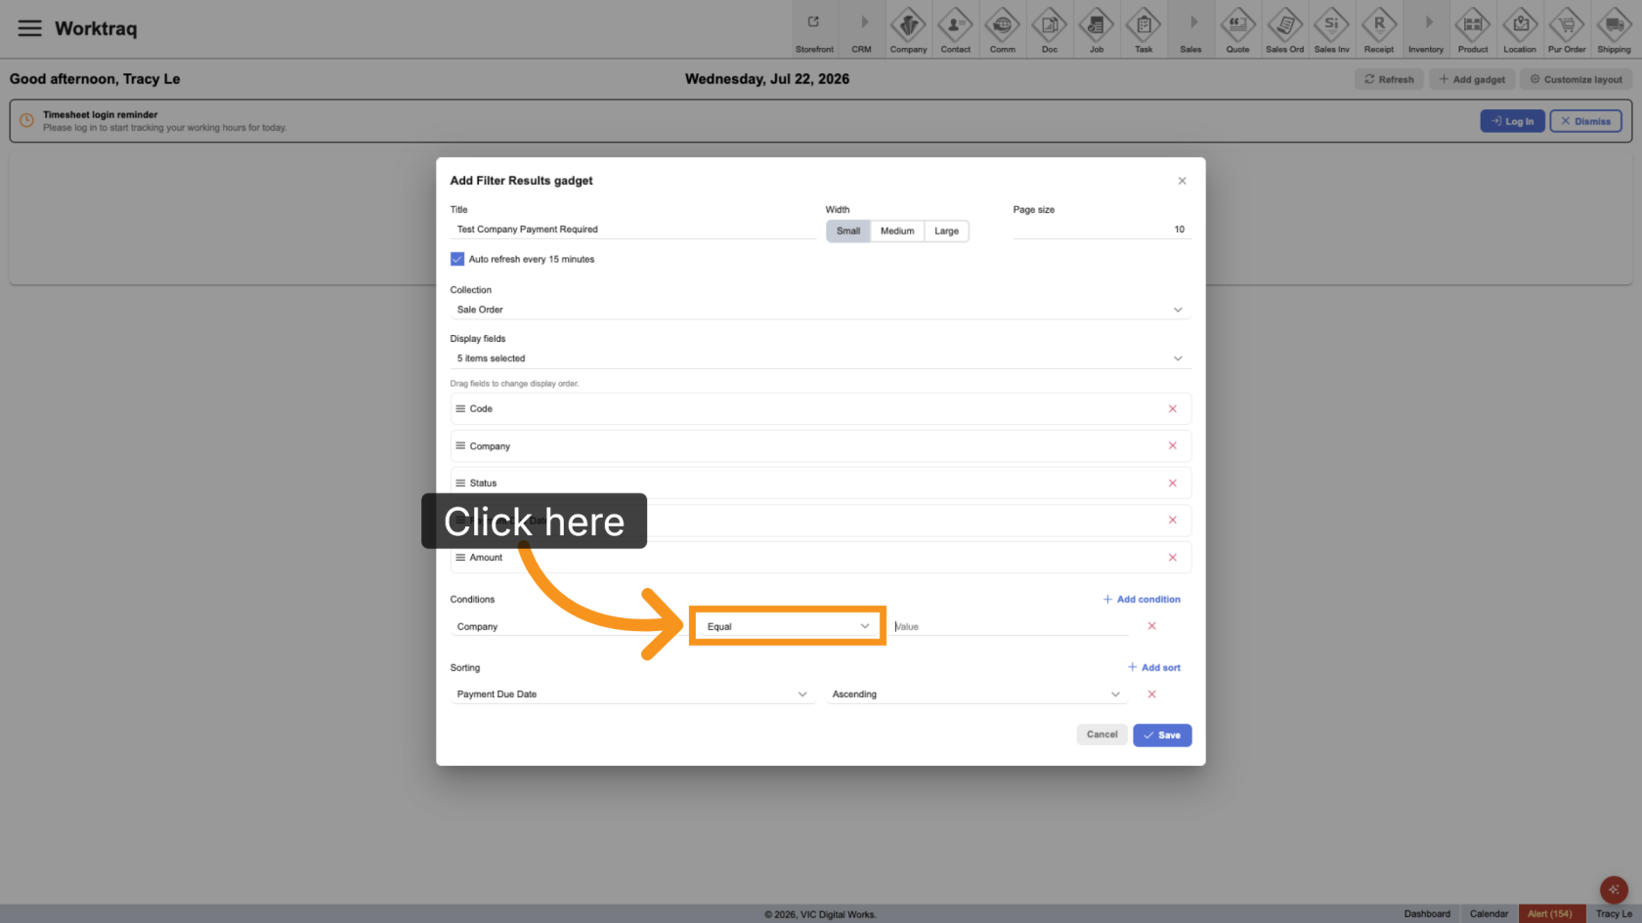Viewport: 1642px width, 923px height.
Task: Expand the Sales toolbar group
Action: [x=1191, y=29]
